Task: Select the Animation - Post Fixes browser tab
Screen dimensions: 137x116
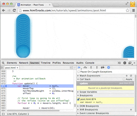Action: (34, 5)
